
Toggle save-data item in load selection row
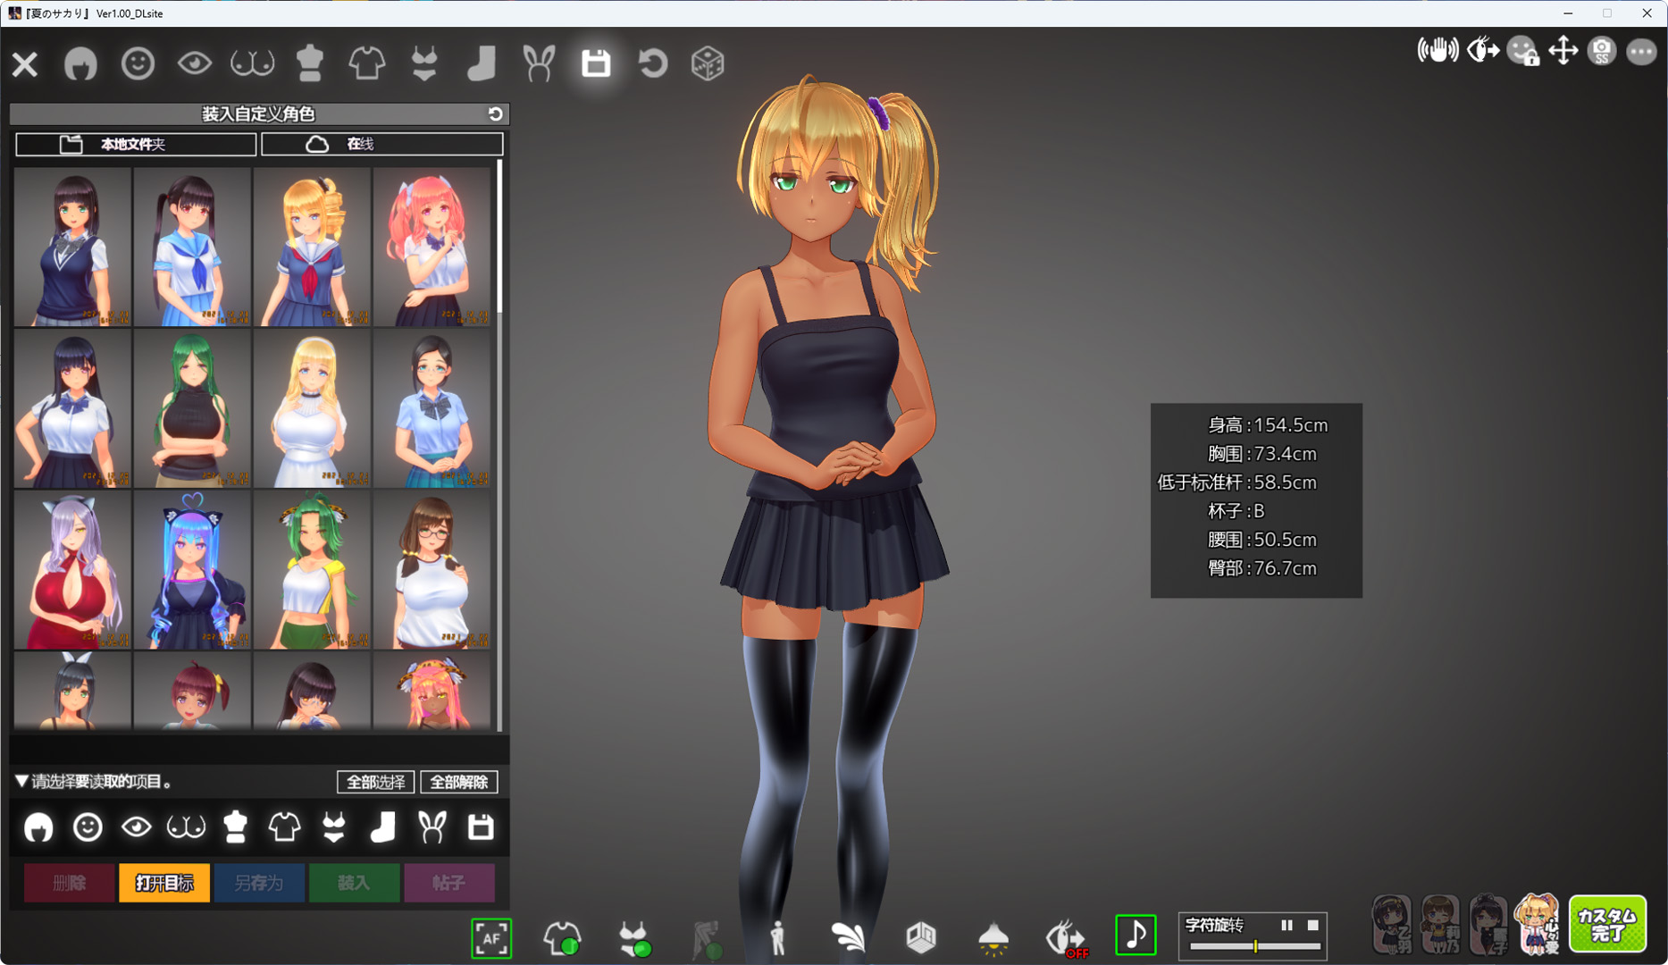coord(481,827)
